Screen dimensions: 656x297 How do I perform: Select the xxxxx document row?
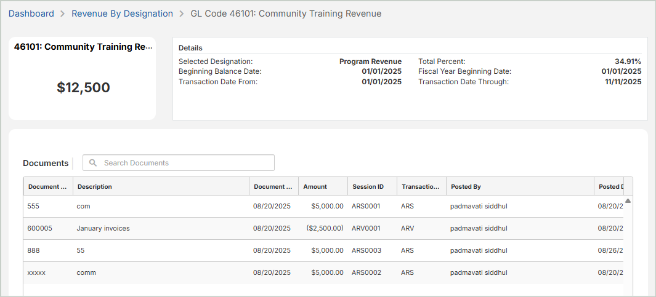[36, 272]
